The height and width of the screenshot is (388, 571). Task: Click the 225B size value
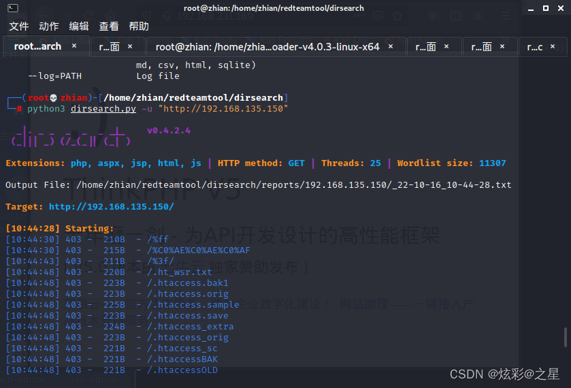click(x=114, y=305)
